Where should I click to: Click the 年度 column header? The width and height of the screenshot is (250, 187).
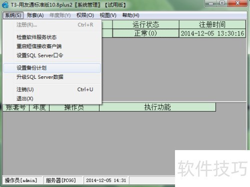pos(39,108)
